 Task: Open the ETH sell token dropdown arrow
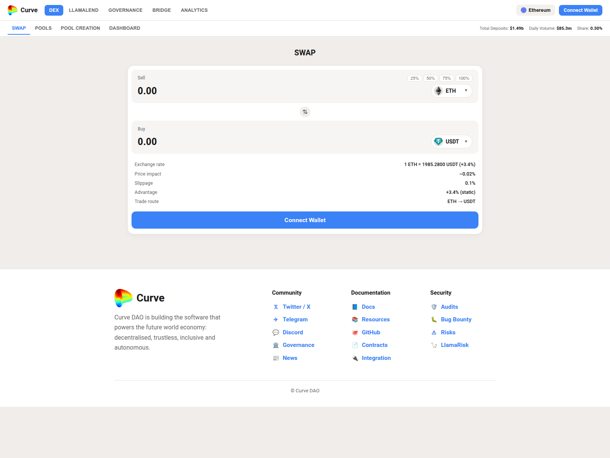coord(466,90)
